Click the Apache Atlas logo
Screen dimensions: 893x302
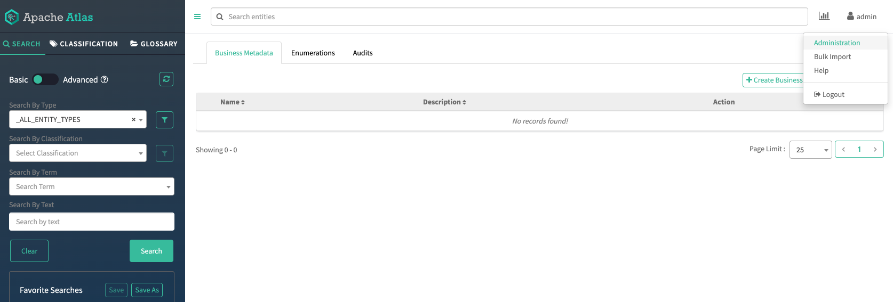[49, 17]
